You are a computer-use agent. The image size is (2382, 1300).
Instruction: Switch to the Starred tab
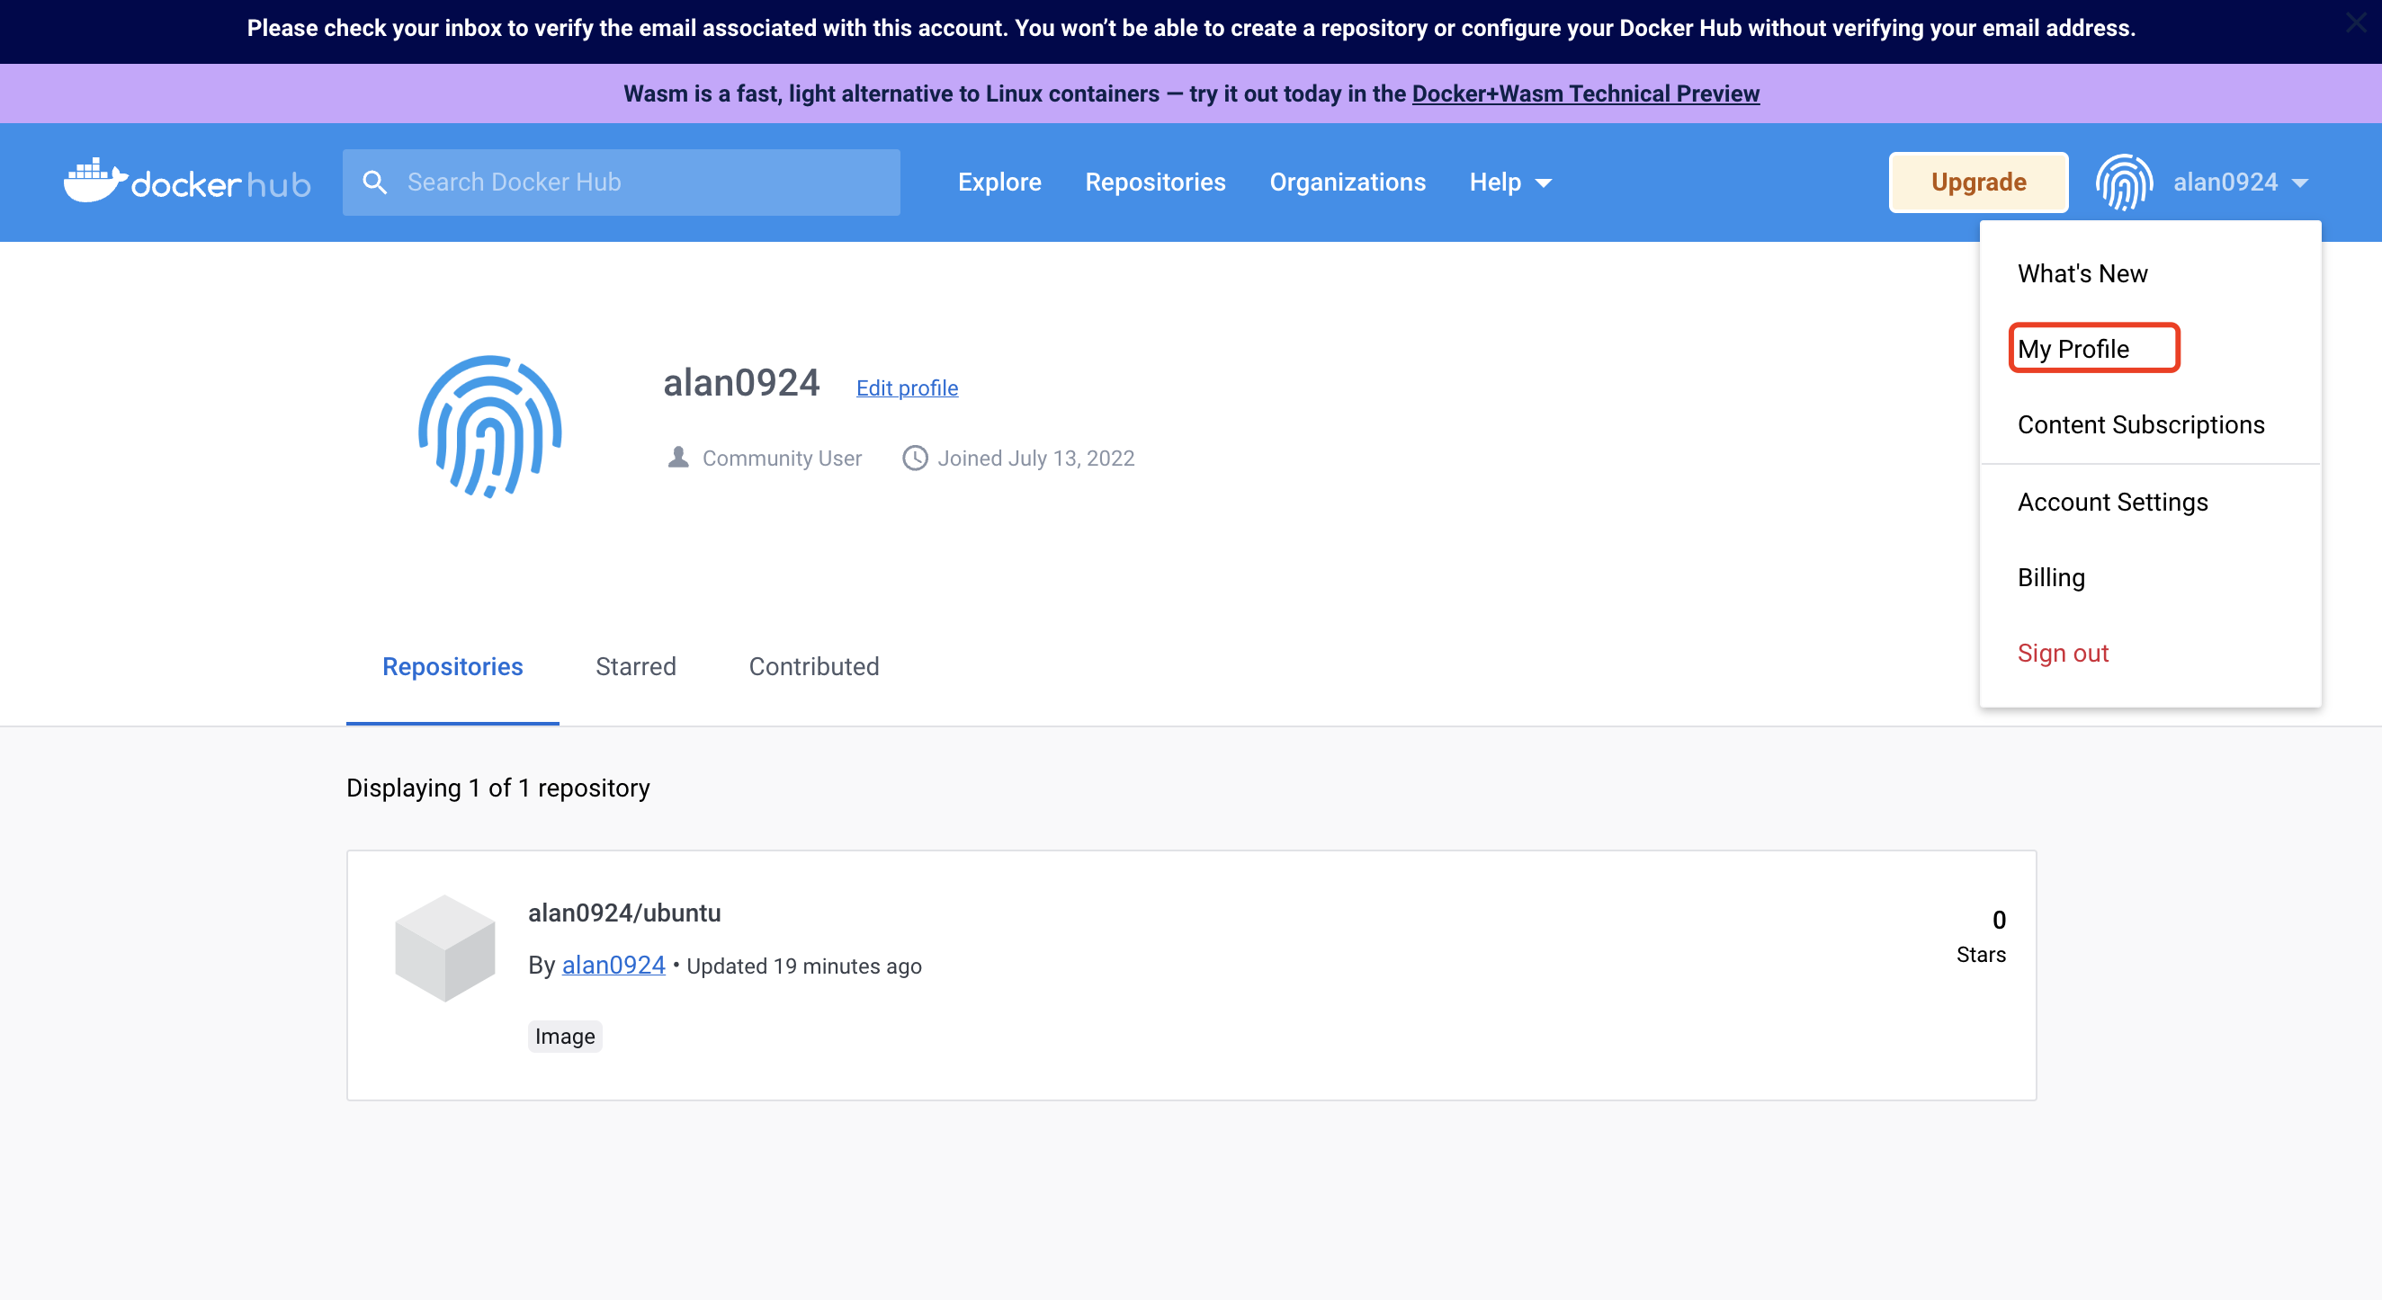coord(635,666)
